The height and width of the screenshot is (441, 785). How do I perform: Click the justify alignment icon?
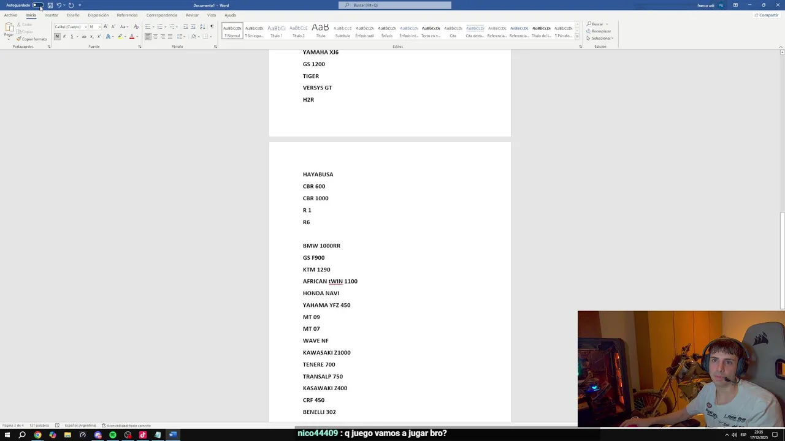pos(170,37)
